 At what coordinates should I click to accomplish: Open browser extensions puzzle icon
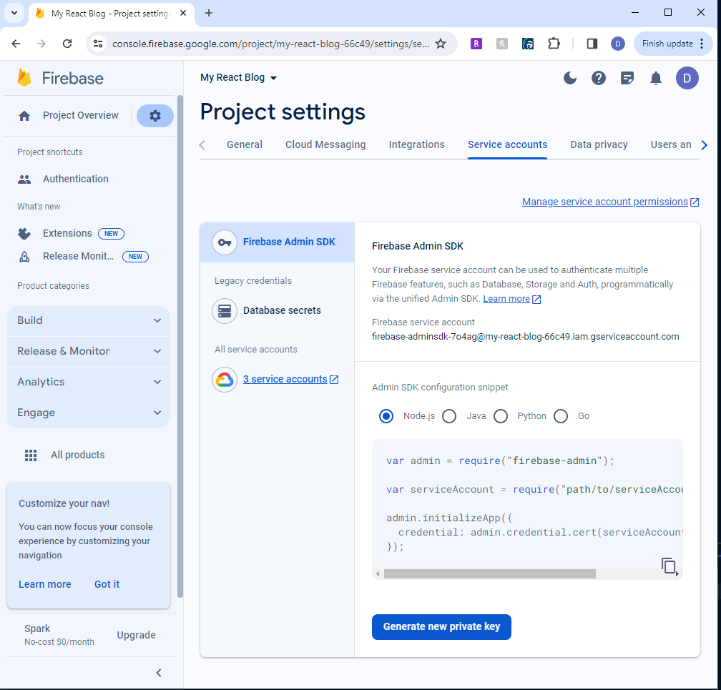pyautogui.click(x=554, y=44)
